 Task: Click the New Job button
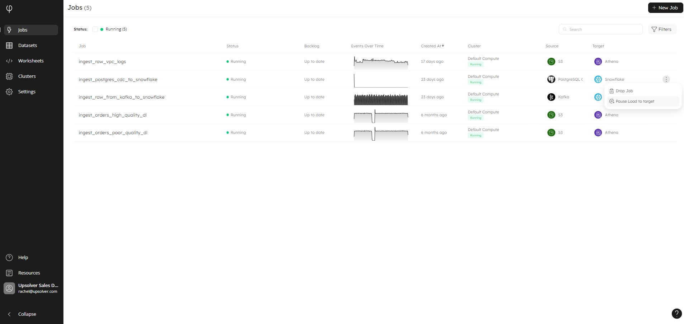pos(665,8)
